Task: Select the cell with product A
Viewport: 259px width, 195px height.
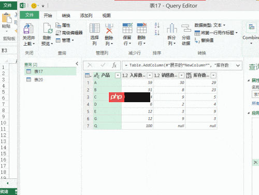Action: tap(107, 82)
